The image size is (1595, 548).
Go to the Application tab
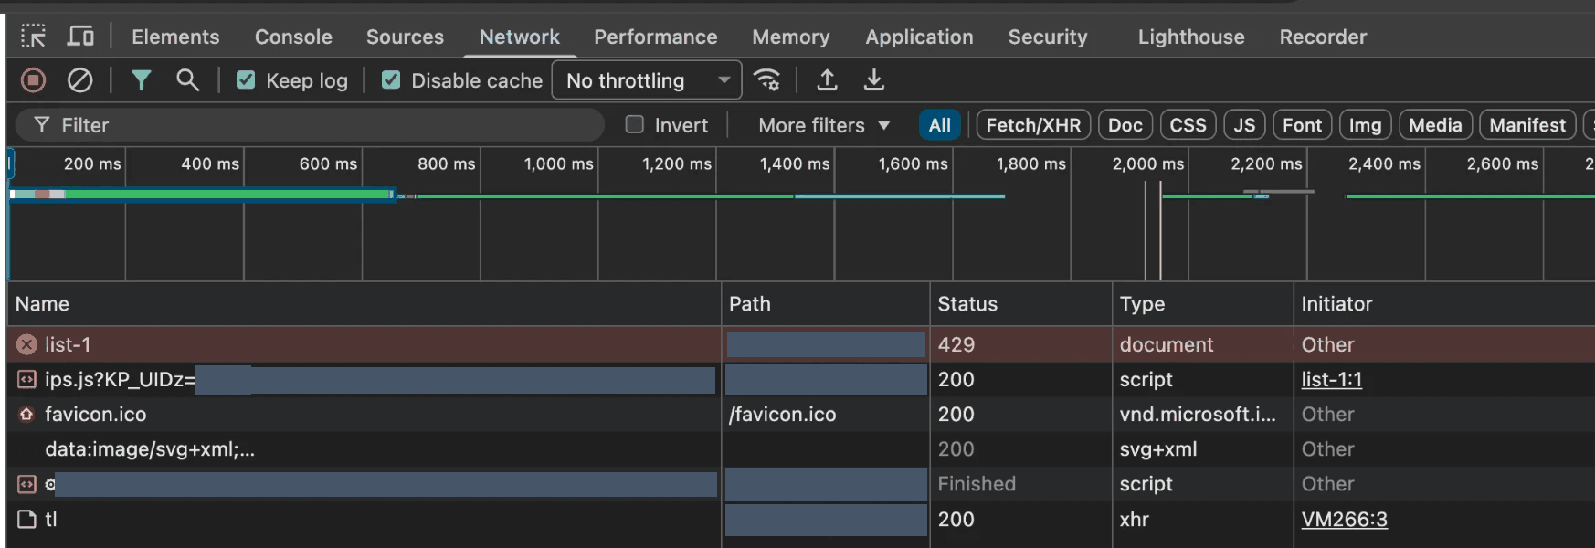click(919, 37)
